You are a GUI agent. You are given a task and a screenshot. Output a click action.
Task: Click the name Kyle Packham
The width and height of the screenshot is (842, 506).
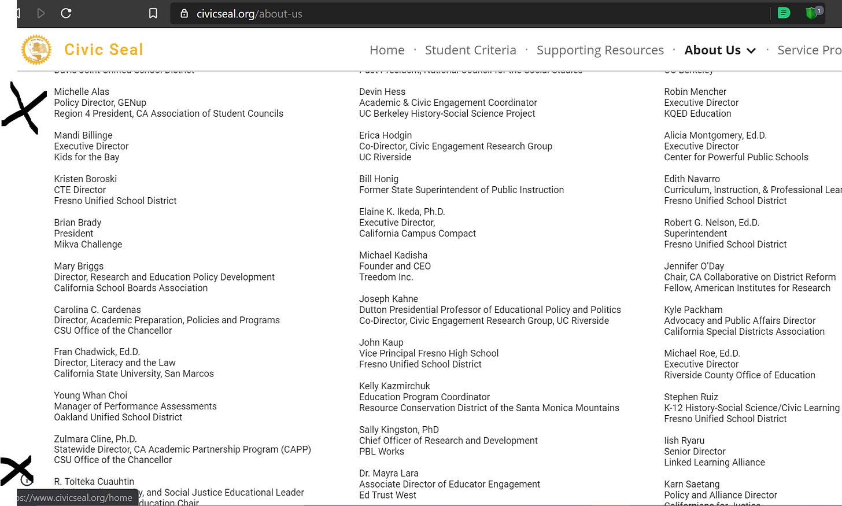pyautogui.click(x=693, y=309)
